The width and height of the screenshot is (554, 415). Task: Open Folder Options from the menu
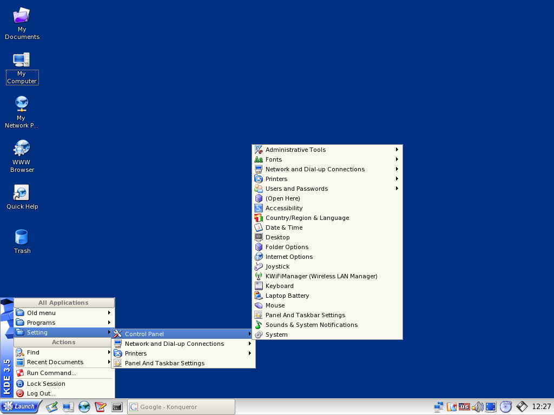(327, 247)
